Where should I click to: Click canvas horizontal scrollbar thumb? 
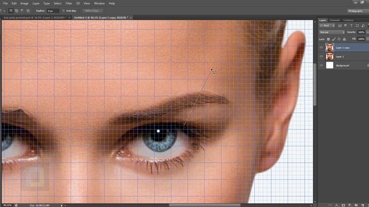(205, 205)
